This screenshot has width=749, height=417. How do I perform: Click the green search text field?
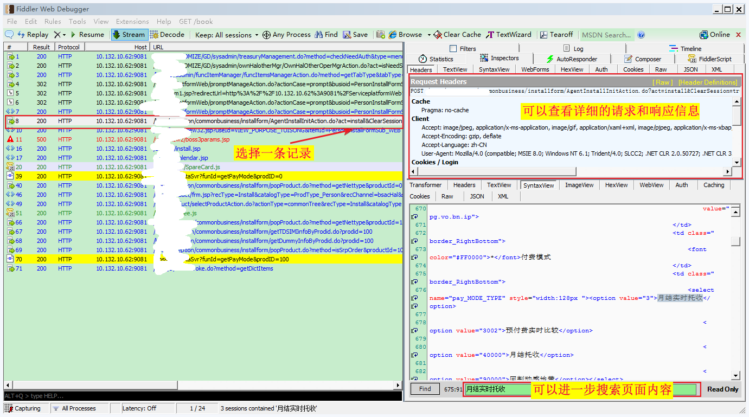point(580,389)
